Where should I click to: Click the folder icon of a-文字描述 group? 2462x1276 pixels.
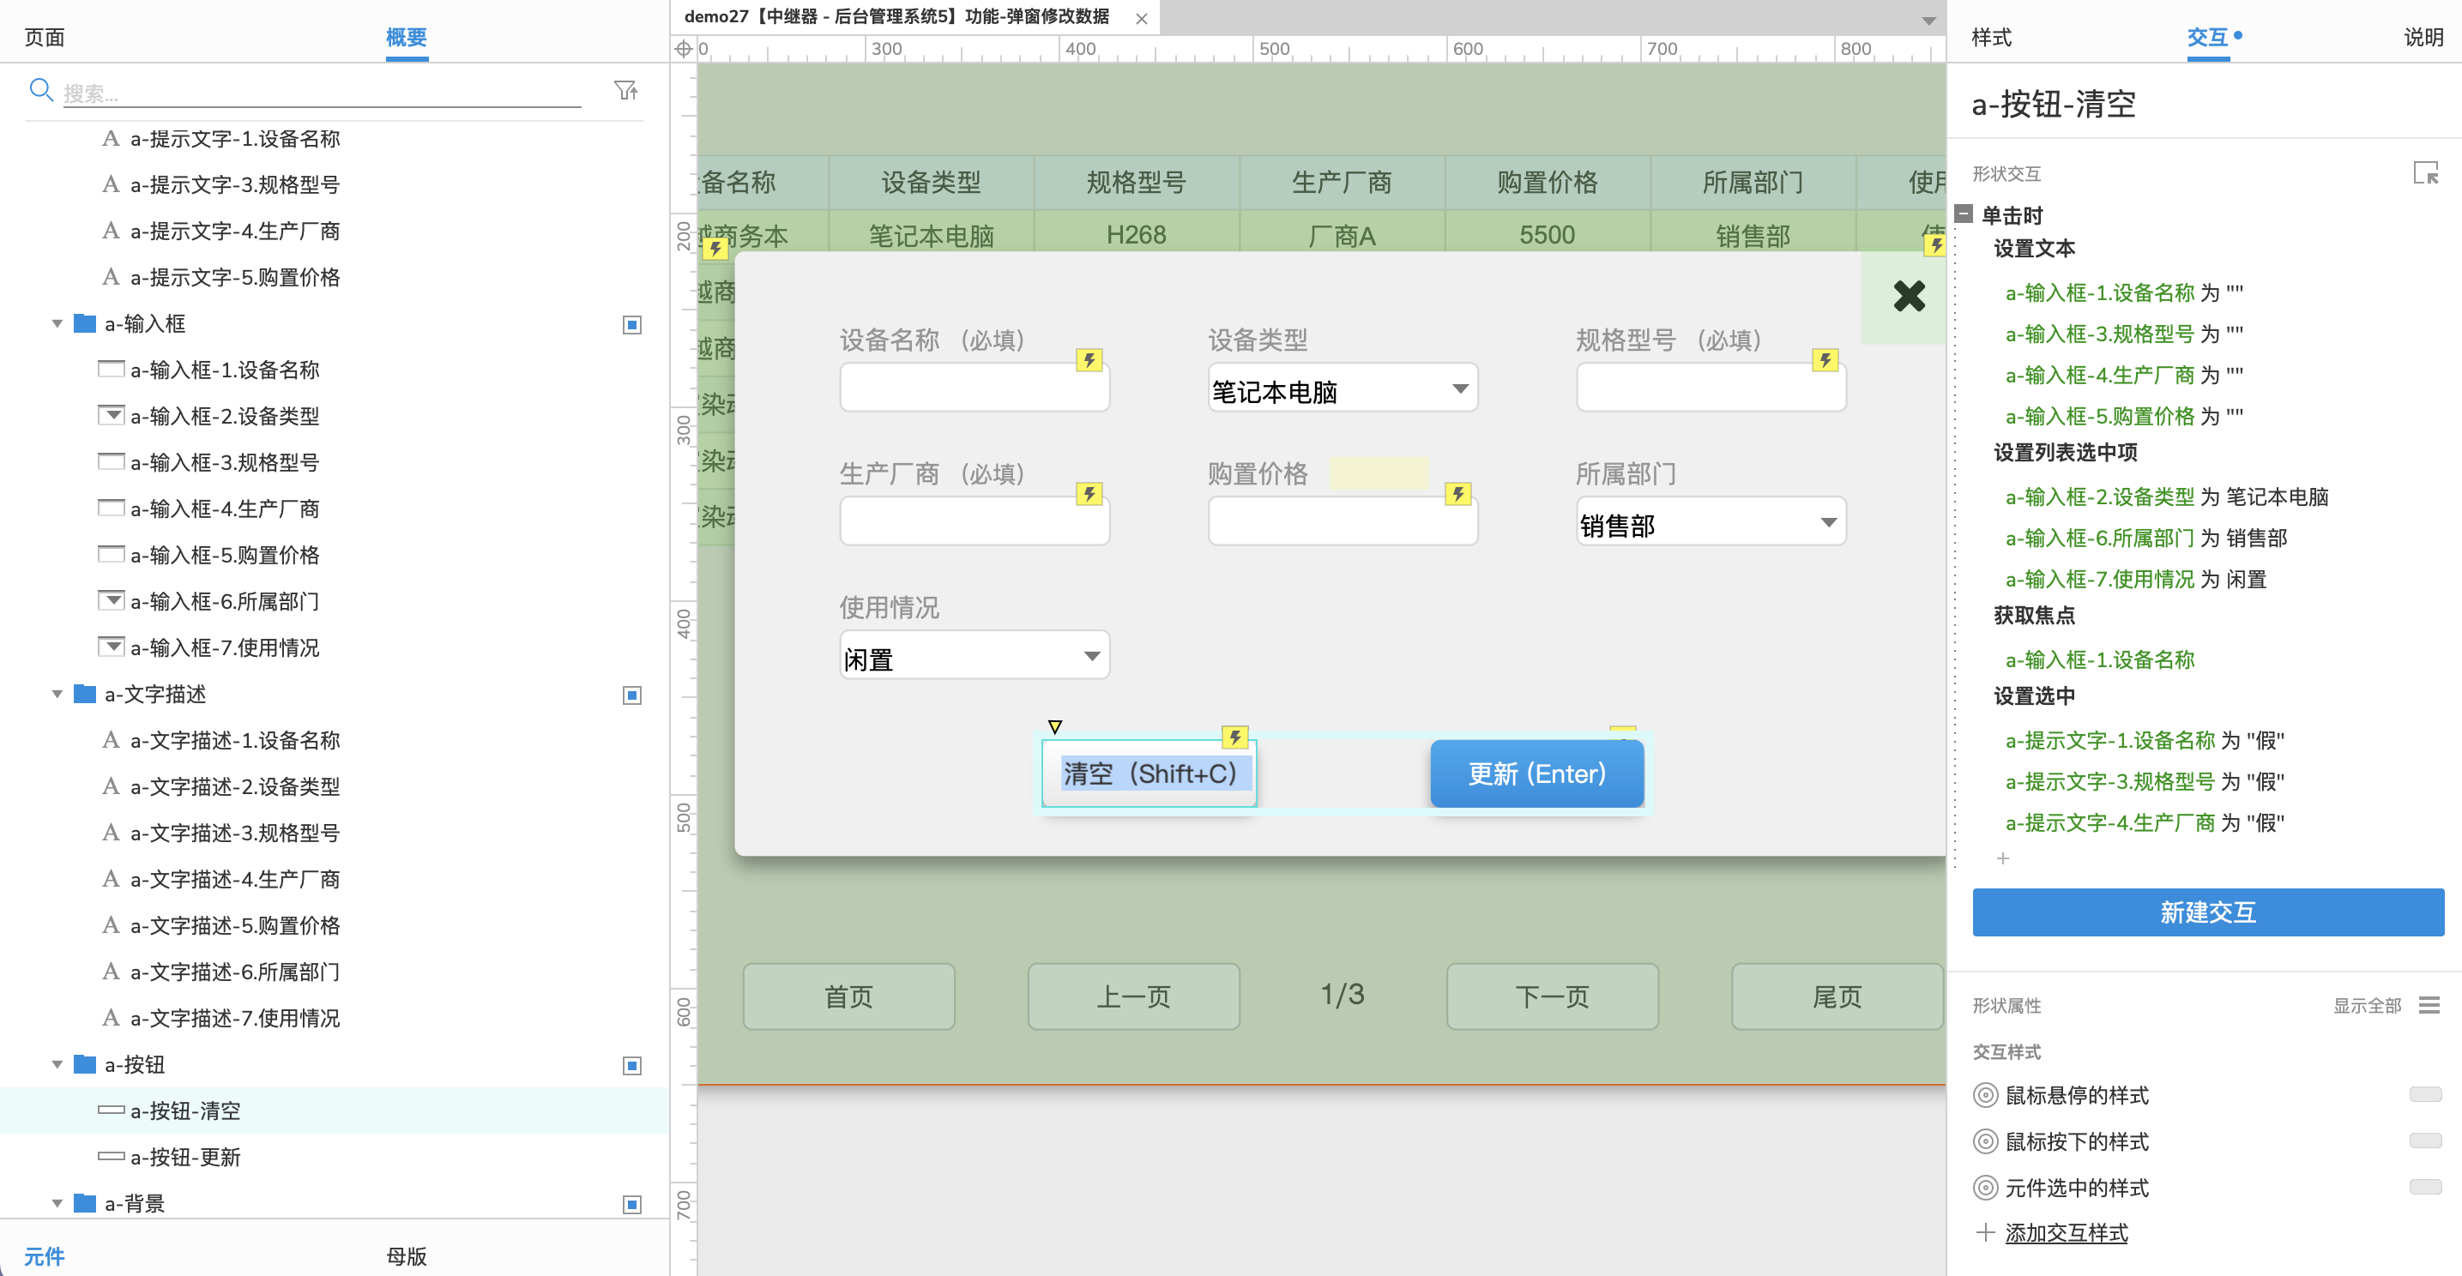(x=85, y=694)
